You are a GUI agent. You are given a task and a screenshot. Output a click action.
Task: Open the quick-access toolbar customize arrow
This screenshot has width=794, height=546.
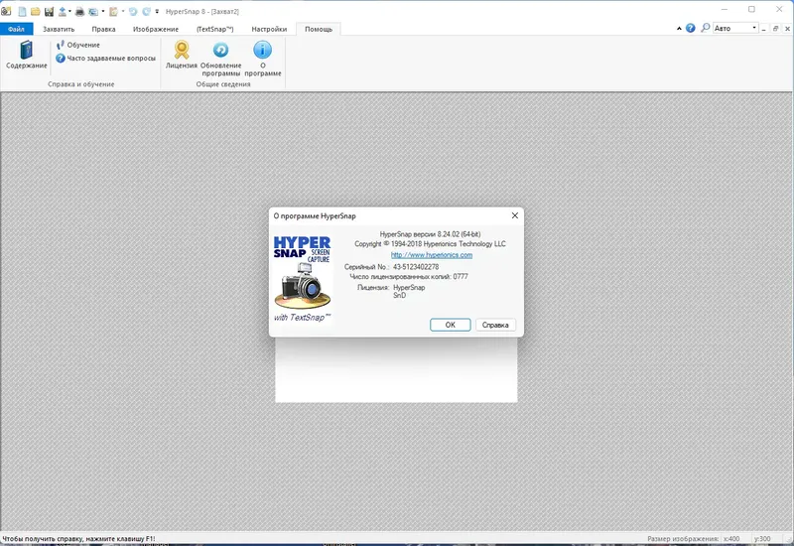tap(157, 11)
